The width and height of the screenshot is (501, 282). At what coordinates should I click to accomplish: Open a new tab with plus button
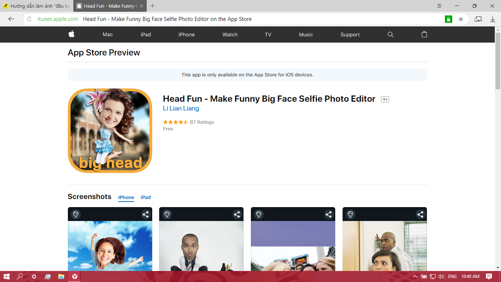tap(153, 6)
